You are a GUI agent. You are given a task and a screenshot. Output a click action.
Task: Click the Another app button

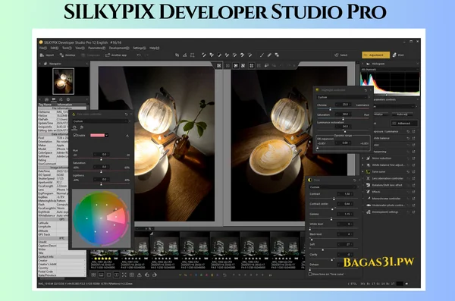116,55
